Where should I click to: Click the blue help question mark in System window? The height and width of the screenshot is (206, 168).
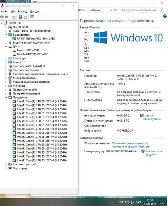(x=165, y=16)
